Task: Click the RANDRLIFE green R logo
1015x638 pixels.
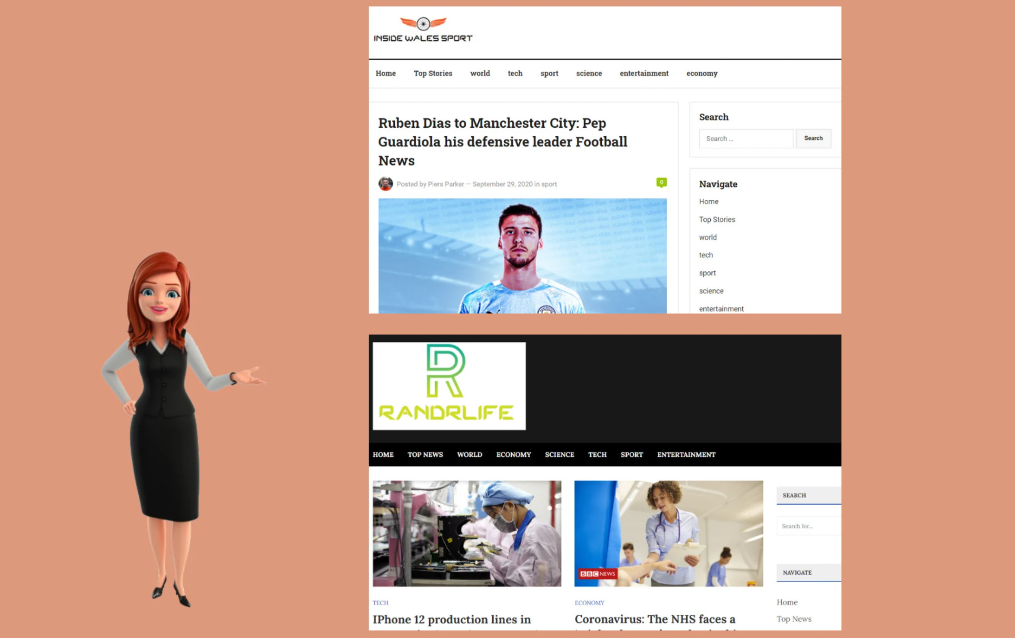Action: click(x=448, y=386)
